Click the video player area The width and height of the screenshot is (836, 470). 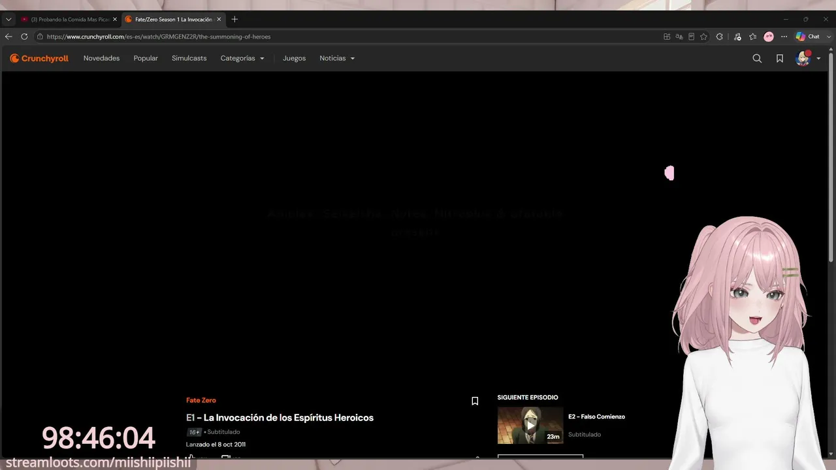(x=415, y=228)
